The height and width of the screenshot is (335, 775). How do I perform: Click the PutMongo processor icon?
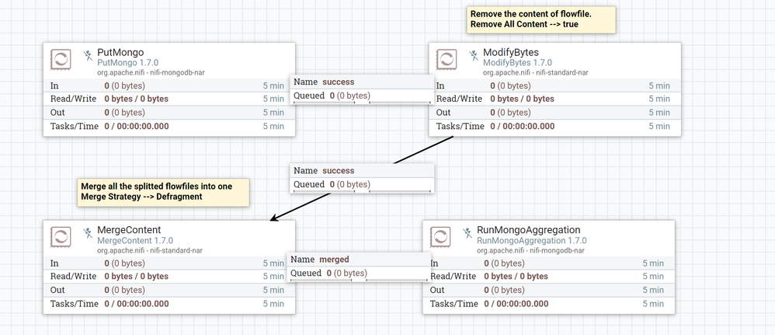pyautogui.click(x=61, y=59)
